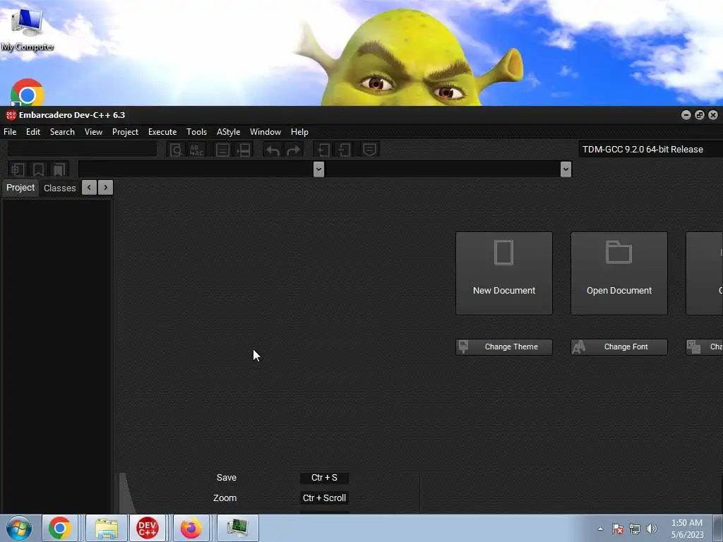Click the Find (magnifier) toolbar icon
The height and width of the screenshot is (542, 723).
pyautogui.click(x=176, y=150)
